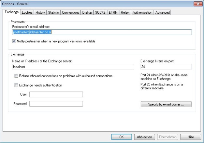Close the Options dialog window
Image resolution: width=204 pixels, height=143 pixels.
coord(197,3)
